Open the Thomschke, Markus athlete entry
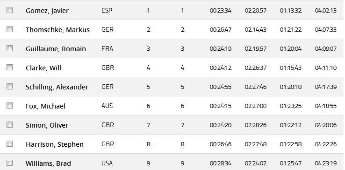The width and height of the screenshot is (345, 170). pos(57,30)
